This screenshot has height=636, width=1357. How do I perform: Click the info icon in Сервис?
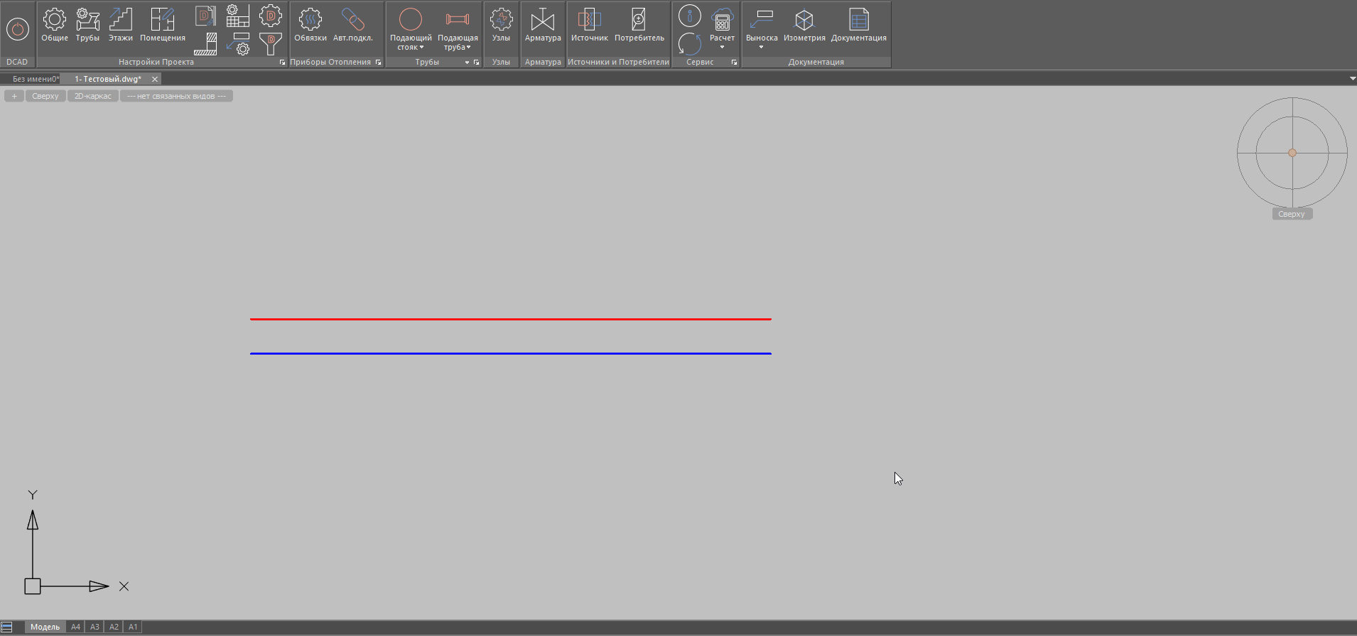(x=689, y=16)
